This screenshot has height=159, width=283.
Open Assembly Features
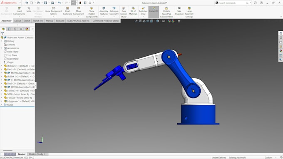(104, 11)
